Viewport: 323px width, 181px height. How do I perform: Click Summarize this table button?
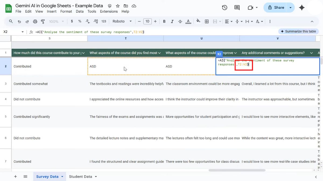coord(298,31)
